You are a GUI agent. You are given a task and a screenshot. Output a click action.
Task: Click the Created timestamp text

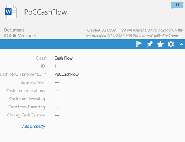[x=135, y=30]
